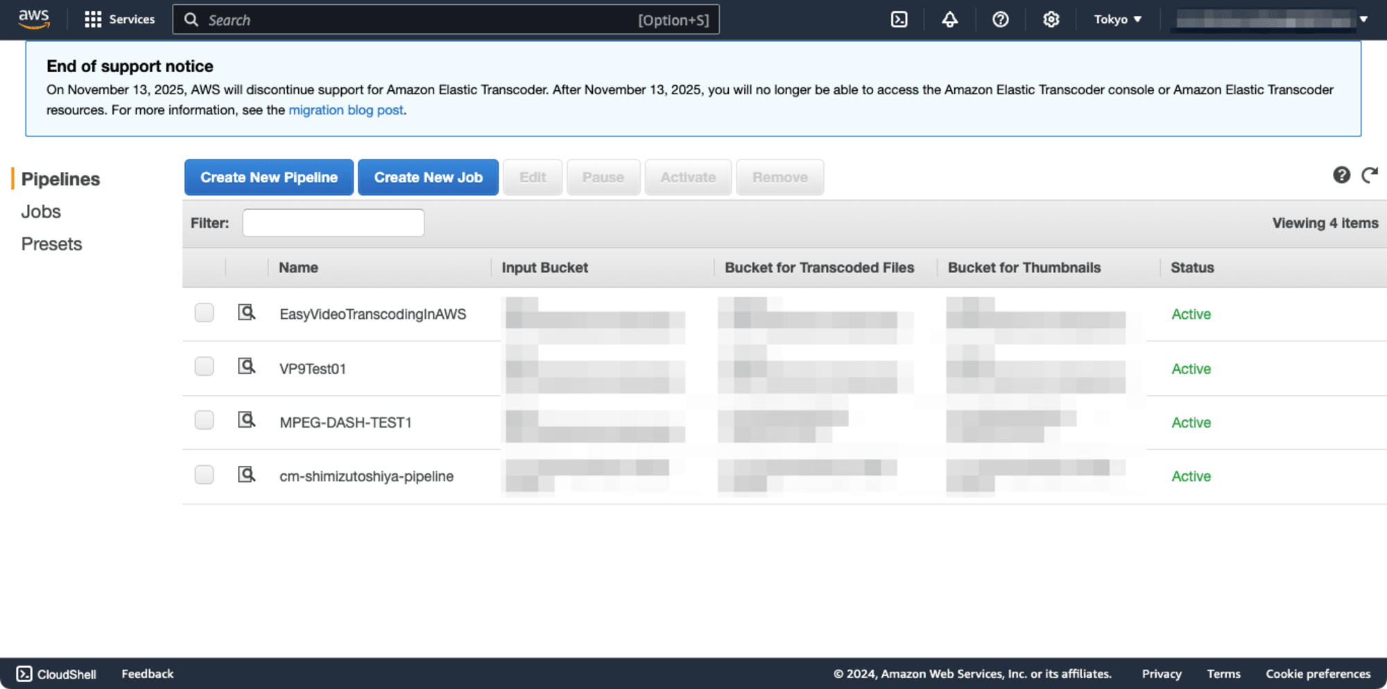Click Active status of cm-shimizutoshiya-pipeline row
This screenshot has width=1387, height=689.
tap(1191, 476)
